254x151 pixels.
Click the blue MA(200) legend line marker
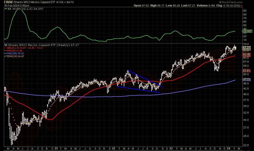(6, 53)
